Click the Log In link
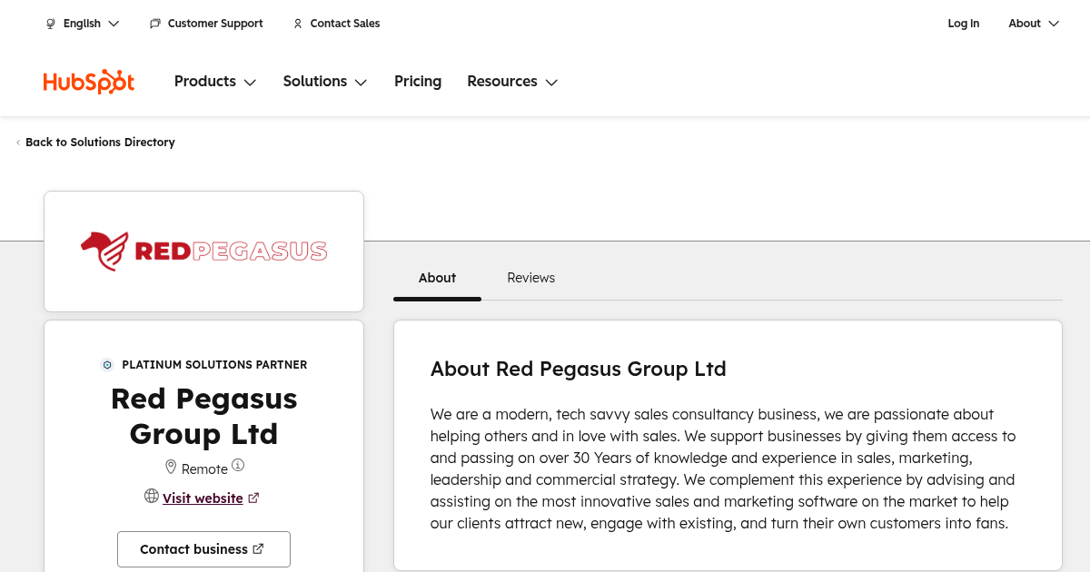The height and width of the screenshot is (572, 1090). (x=963, y=24)
